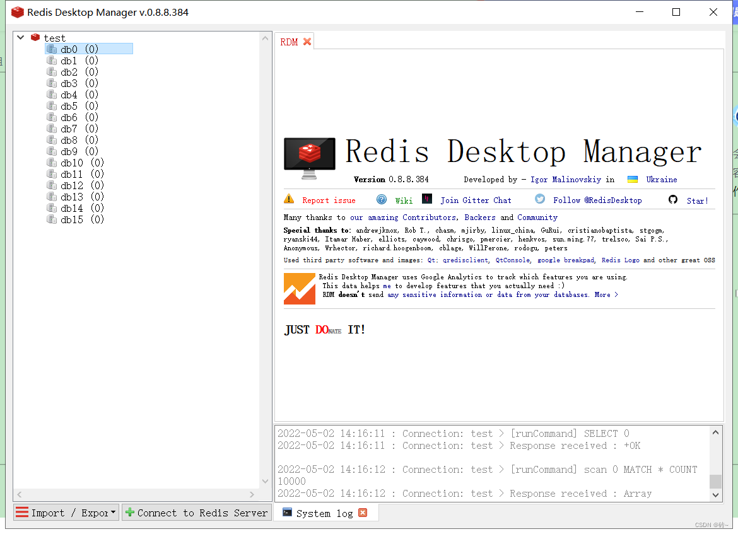The width and height of the screenshot is (738, 534).
Task: Open the Redis Logo link
Action: 620,260
